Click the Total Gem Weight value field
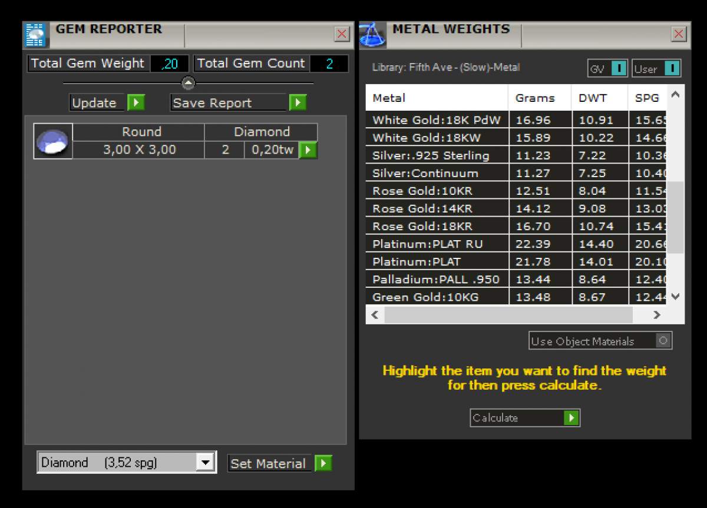This screenshot has width=707, height=508. 170,64
